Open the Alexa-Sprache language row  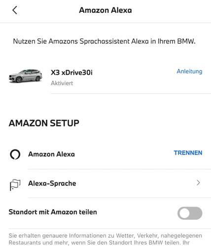pyautogui.click(x=105, y=184)
